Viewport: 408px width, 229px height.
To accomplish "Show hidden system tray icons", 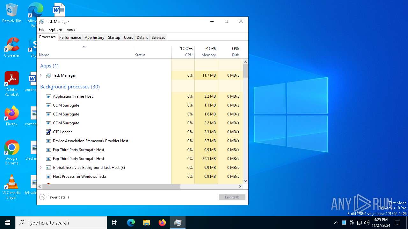I will coord(336,223).
